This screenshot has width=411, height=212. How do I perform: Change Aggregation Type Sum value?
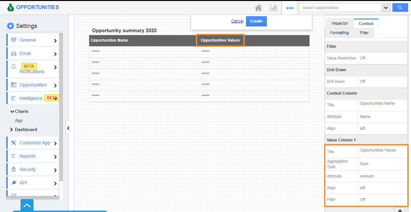(382, 164)
